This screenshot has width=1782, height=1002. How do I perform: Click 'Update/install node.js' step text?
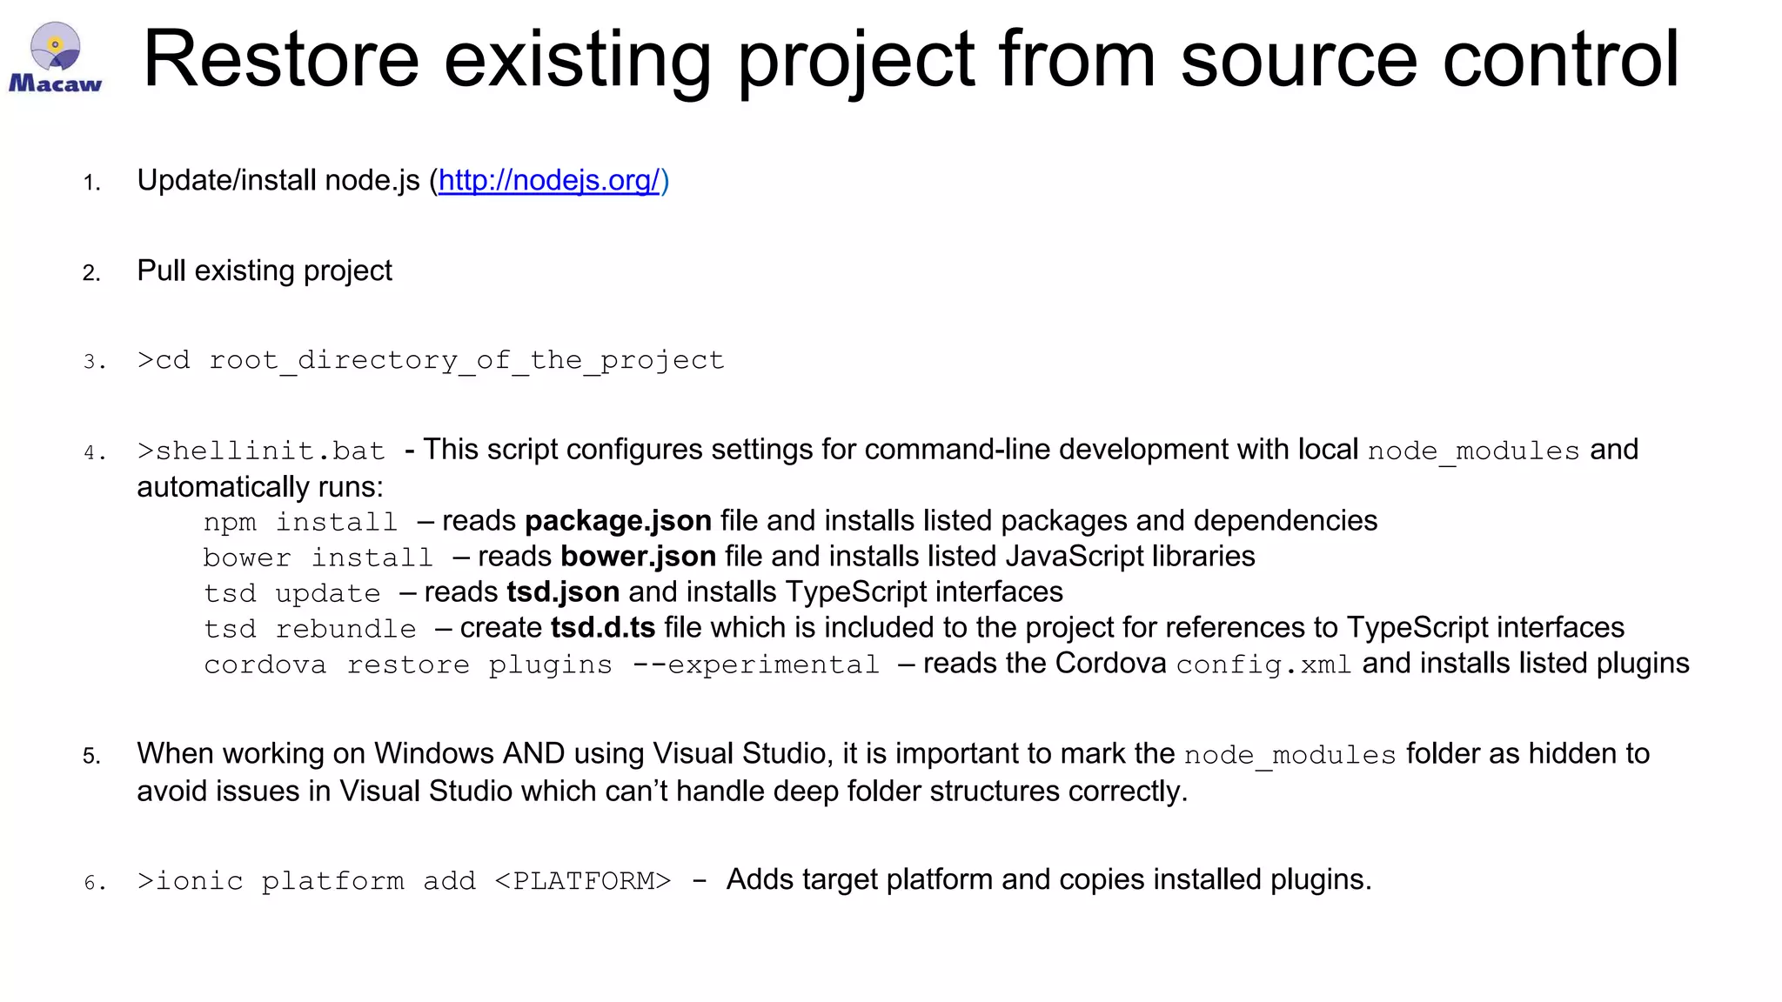(278, 180)
